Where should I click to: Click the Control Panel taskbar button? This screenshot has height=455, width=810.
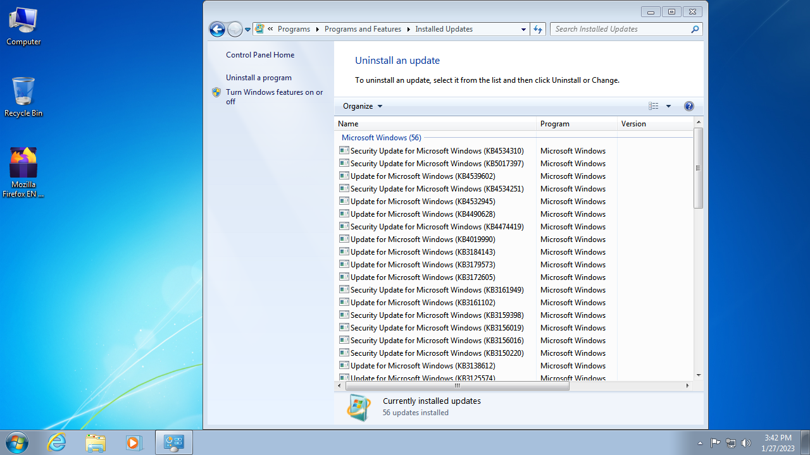coord(173,442)
